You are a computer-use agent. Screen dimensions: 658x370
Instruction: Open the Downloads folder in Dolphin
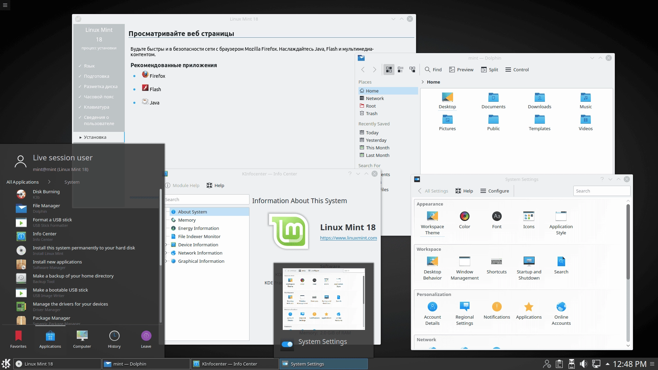click(x=539, y=101)
